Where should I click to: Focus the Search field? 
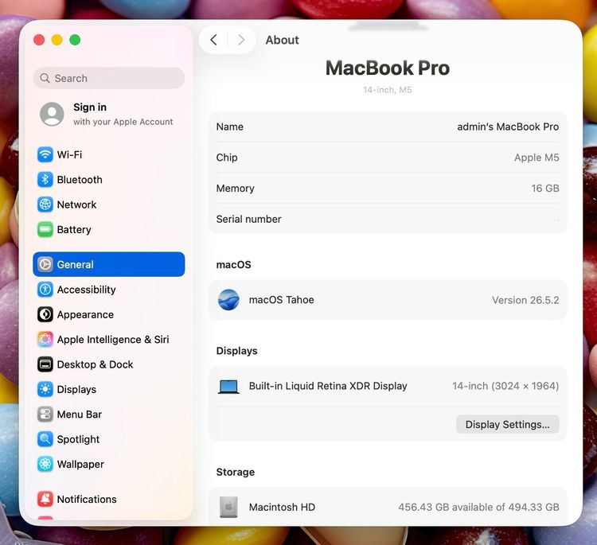pos(109,78)
